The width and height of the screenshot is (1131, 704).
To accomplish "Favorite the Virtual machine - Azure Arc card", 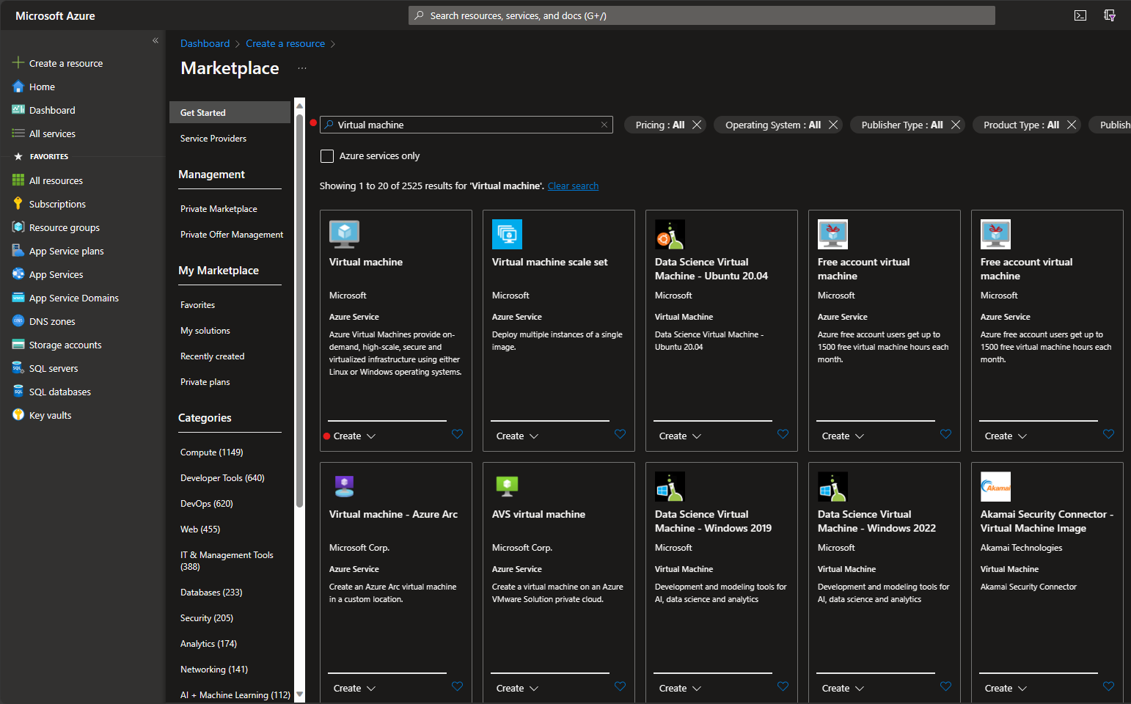I will (457, 686).
